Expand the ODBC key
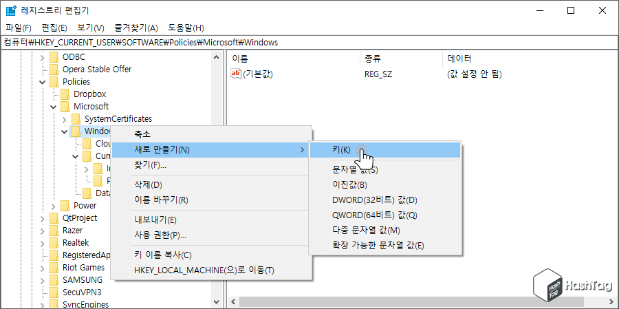The width and height of the screenshot is (619, 309). click(42, 57)
